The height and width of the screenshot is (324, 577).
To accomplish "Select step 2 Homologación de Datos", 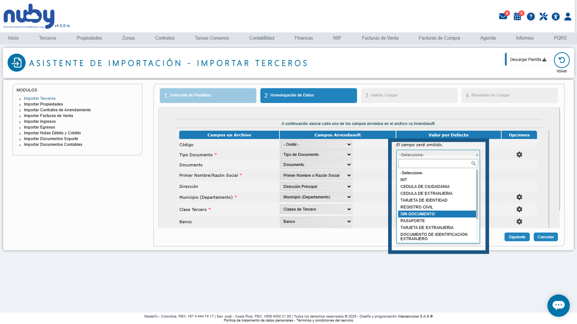I will coord(309,95).
